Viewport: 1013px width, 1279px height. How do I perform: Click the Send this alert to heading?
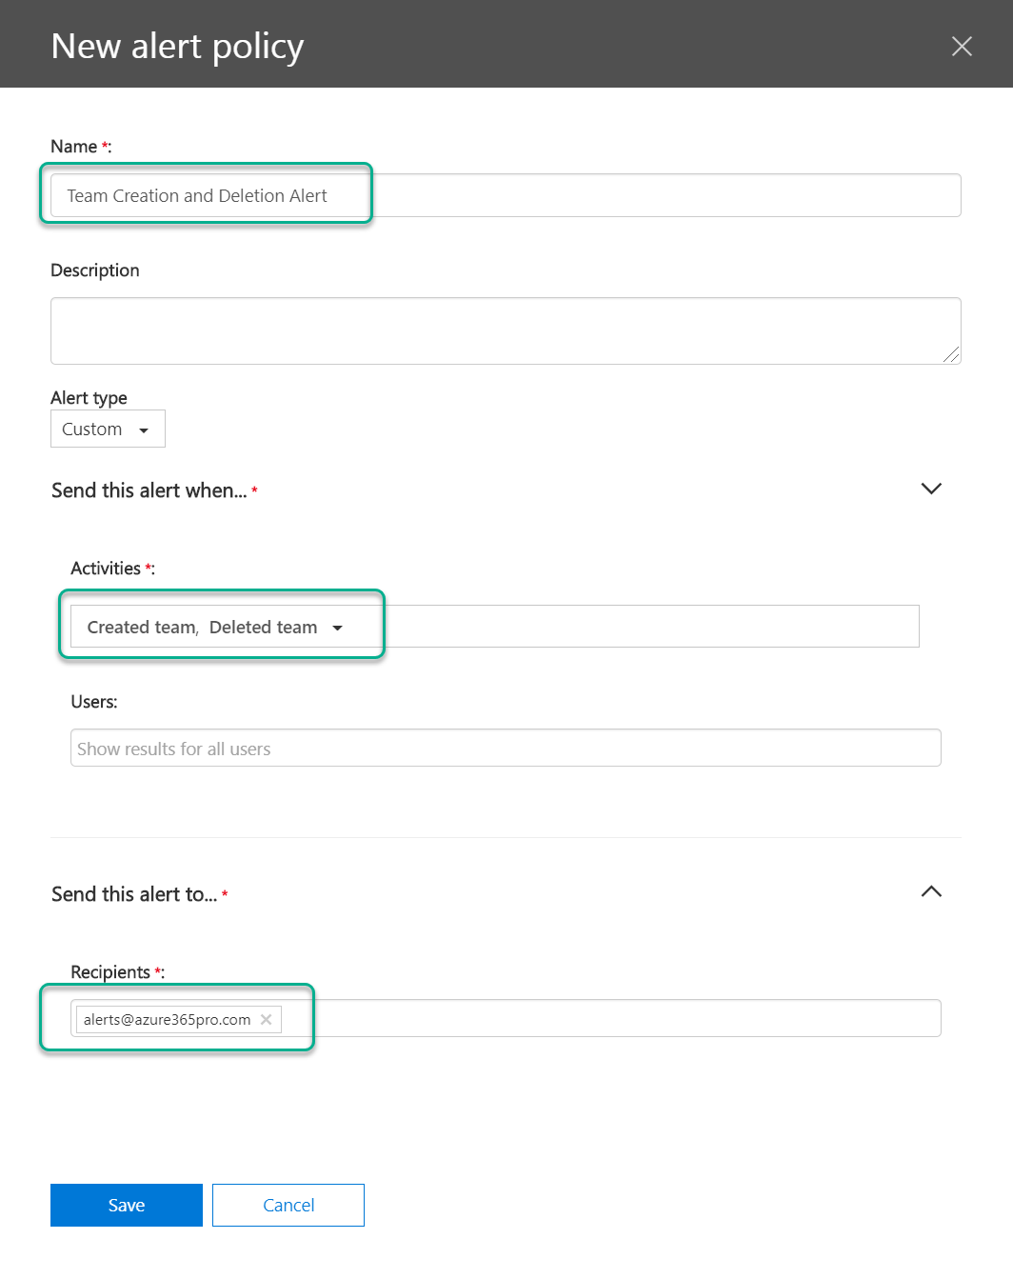point(134,894)
